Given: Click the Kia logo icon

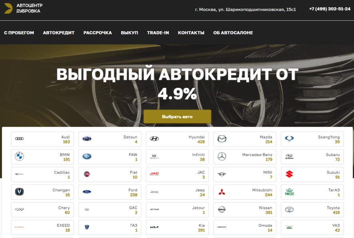Looking at the screenshot, I should coord(154,227).
